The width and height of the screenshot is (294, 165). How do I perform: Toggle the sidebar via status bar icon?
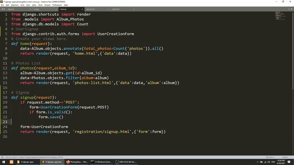(x=2, y=157)
